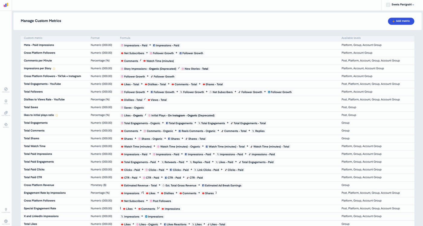Image resolution: width=423 pixels, height=226 pixels.
Task: Click the user avatar next to Sweta Panigrahi
Action: click(x=388, y=5)
